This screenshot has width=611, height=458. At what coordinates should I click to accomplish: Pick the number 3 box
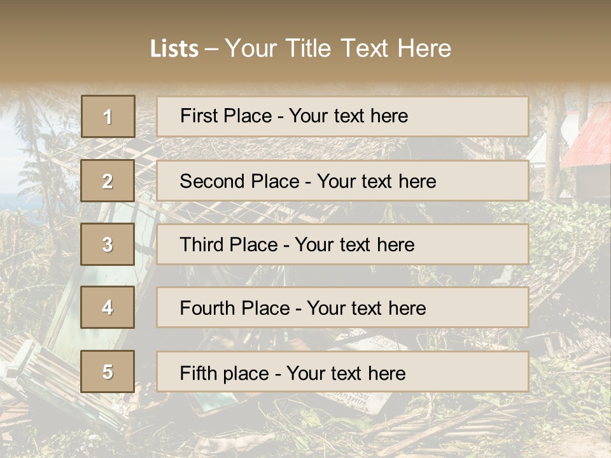click(x=108, y=244)
